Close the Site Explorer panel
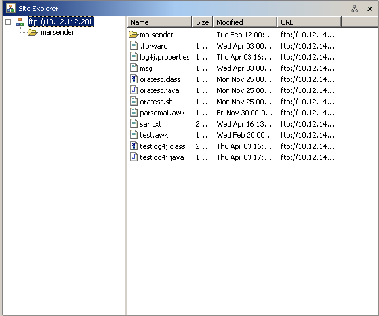Screen dimensions: 379x316 click(370, 9)
